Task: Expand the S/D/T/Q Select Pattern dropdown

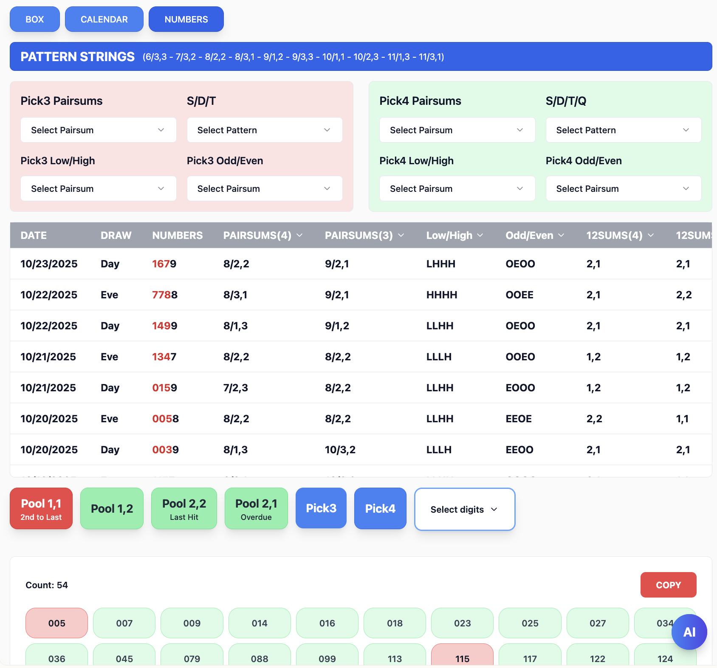Action: tap(623, 130)
